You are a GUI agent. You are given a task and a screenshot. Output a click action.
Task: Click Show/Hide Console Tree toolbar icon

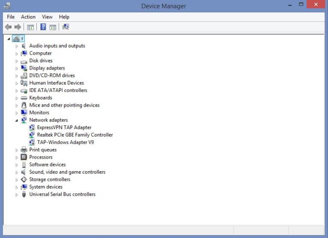tap(31, 27)
